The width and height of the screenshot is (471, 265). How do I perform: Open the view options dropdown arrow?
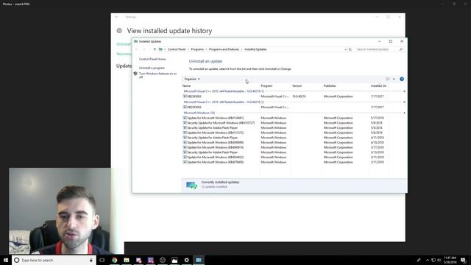394,79
